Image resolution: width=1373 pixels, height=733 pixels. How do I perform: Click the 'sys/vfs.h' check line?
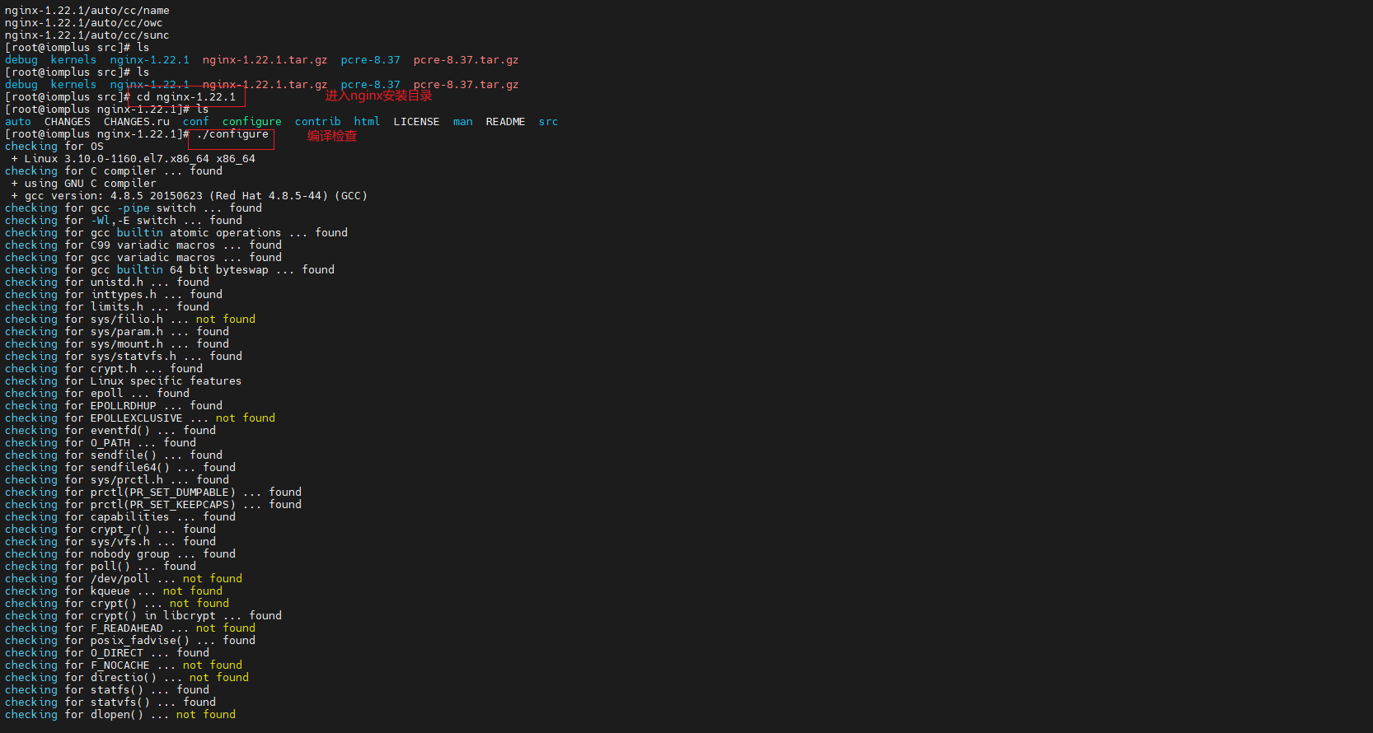click(x=110, y=542)
